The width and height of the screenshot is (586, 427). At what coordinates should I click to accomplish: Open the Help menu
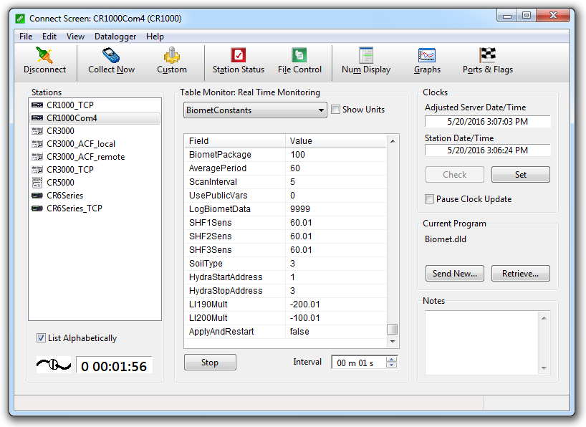155,37
